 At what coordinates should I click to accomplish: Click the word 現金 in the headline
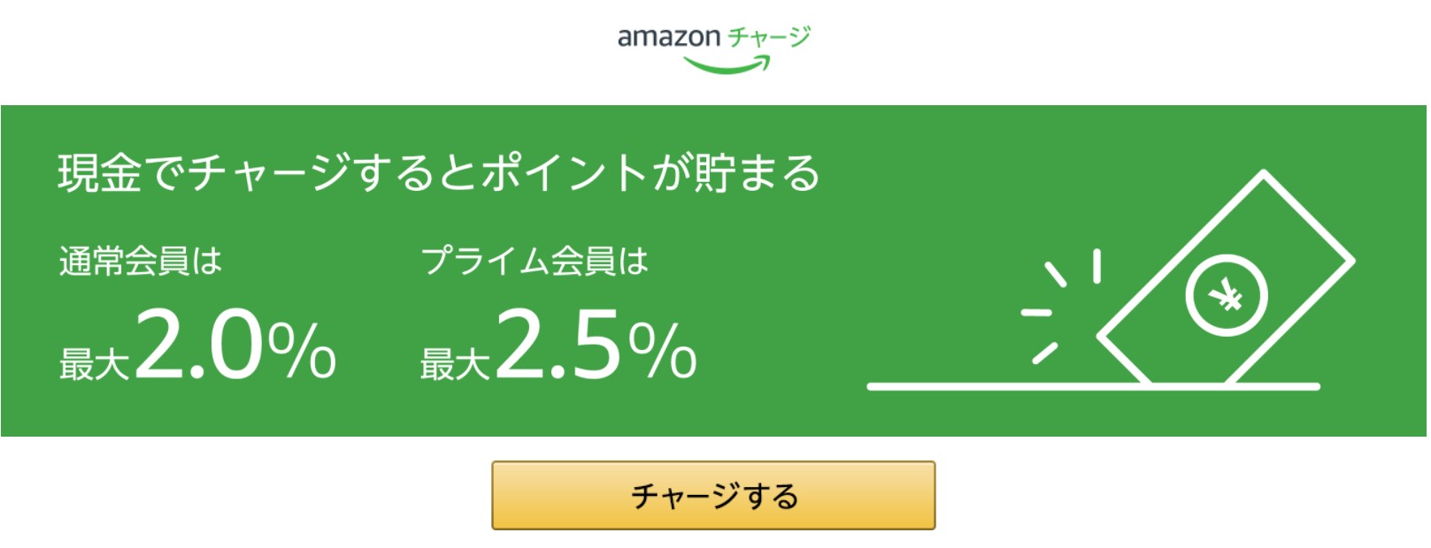tap(100, 172)
